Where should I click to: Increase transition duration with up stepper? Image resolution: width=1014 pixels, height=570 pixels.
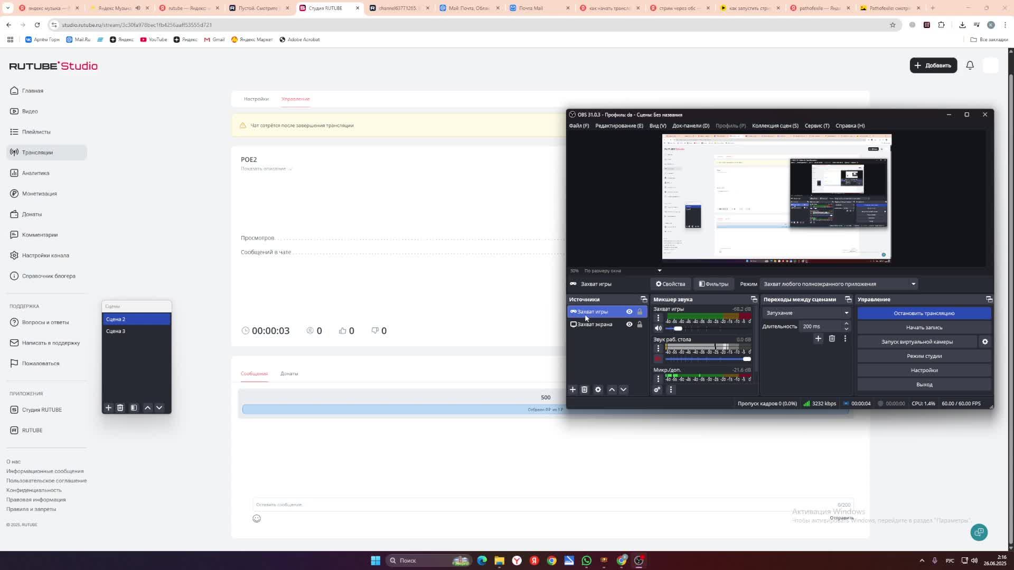pos(846,324)
